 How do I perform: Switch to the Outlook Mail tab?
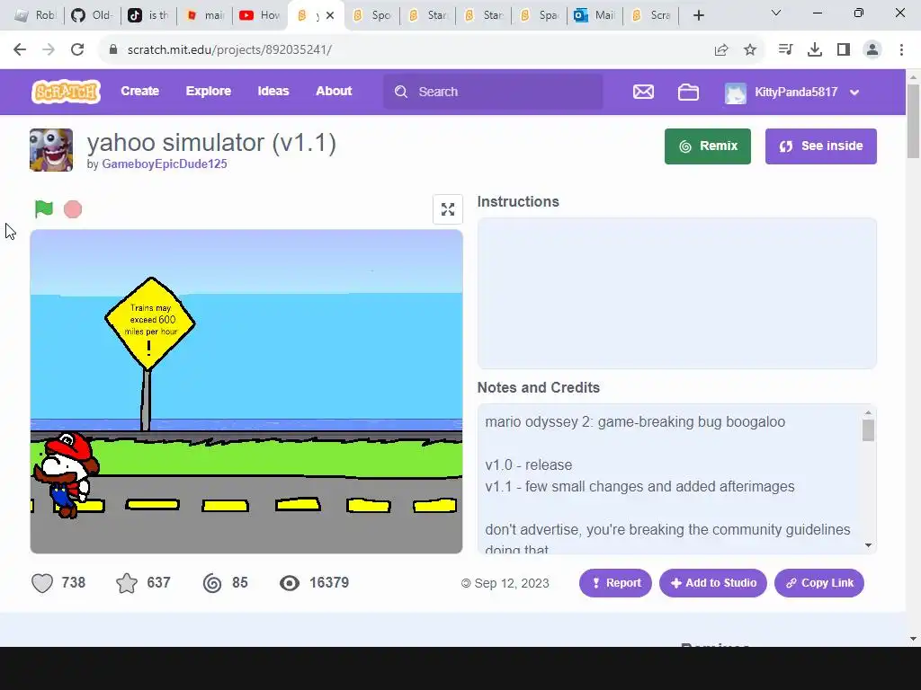point(595,15)
